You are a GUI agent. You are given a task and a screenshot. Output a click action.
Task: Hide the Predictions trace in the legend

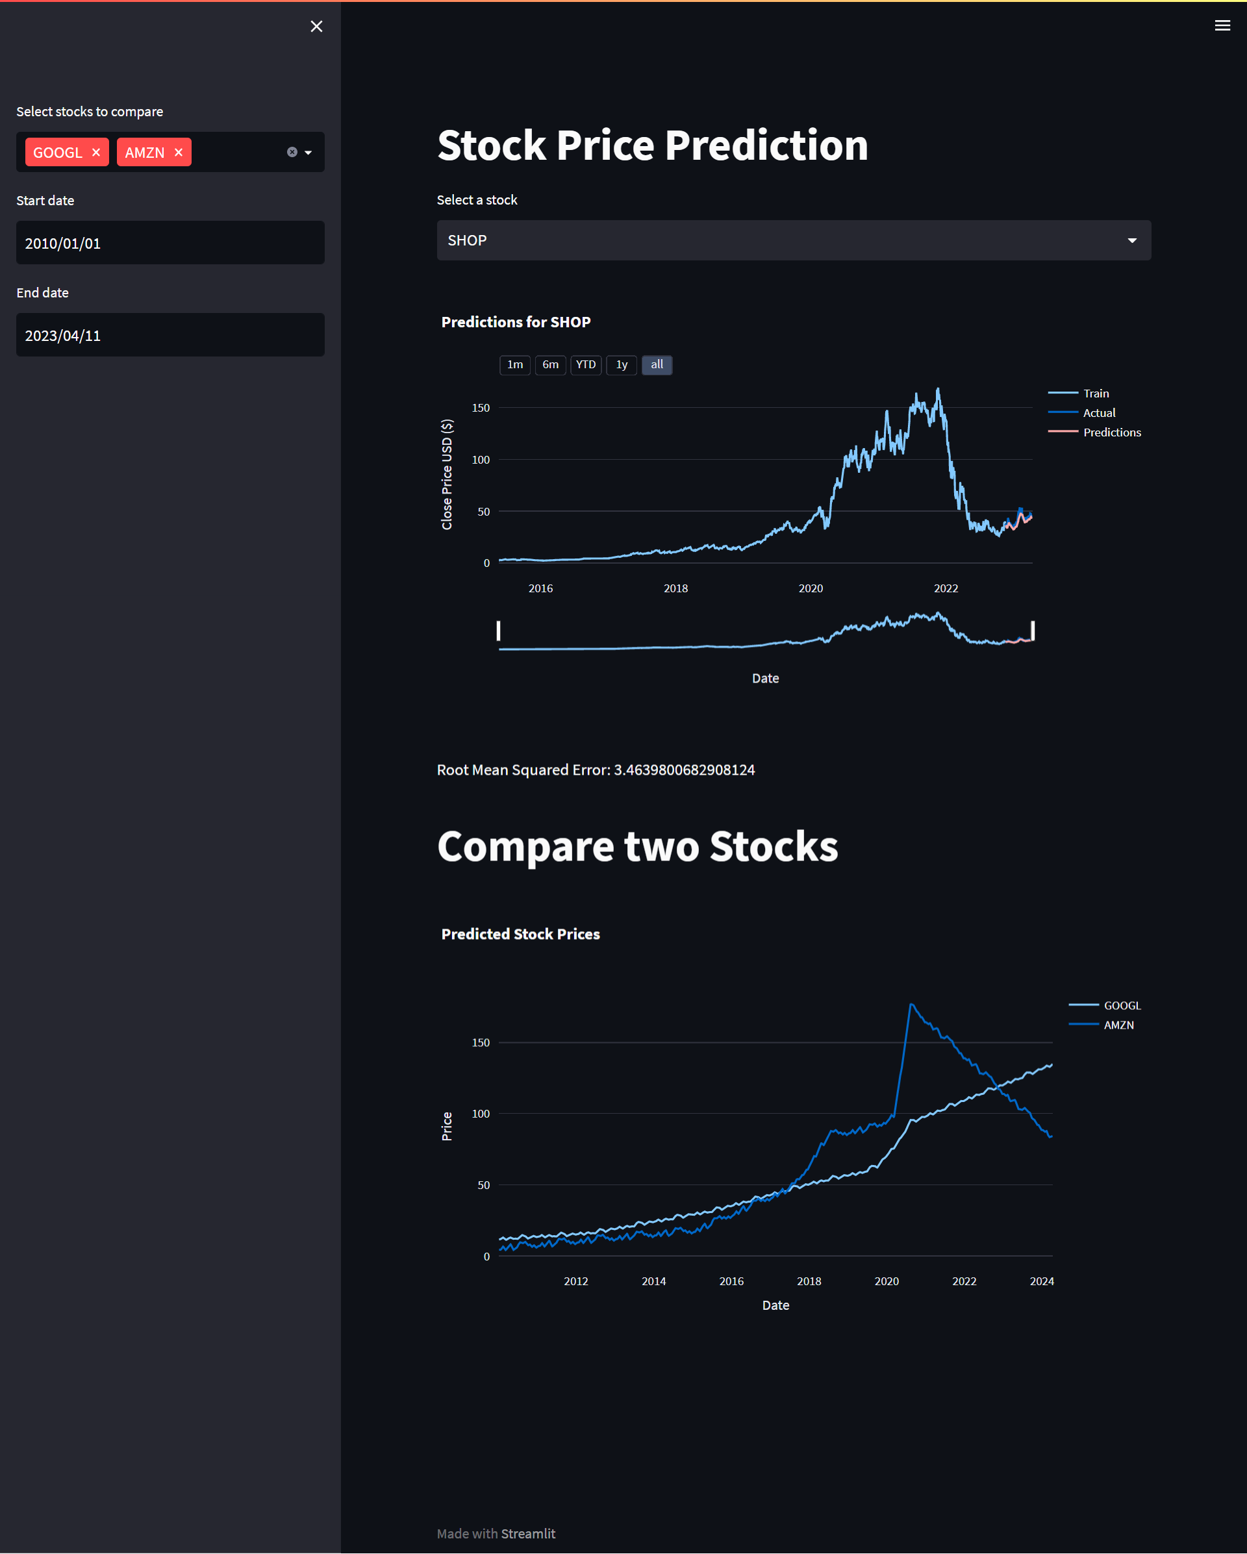(x=1111, y=432)
